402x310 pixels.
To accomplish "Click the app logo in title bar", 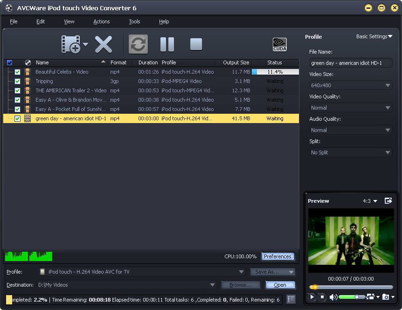I will click(9, 8).
